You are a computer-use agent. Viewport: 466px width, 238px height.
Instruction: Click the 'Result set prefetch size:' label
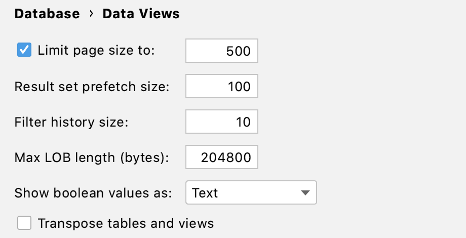(92, 87)
